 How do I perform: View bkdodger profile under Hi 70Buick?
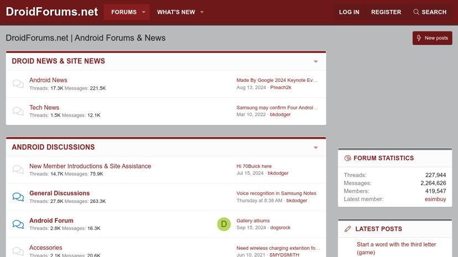[x=278, y=174]
